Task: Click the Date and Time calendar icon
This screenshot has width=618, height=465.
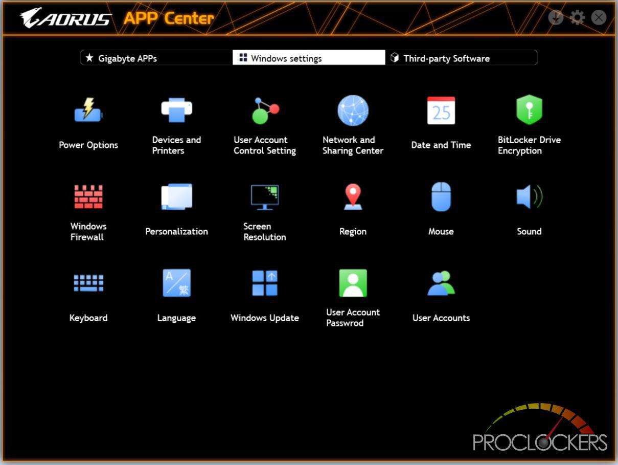Action: pos(441,110)
